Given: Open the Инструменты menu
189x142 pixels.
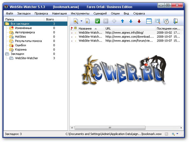Looking at the screenshot, I should [80, 14].
